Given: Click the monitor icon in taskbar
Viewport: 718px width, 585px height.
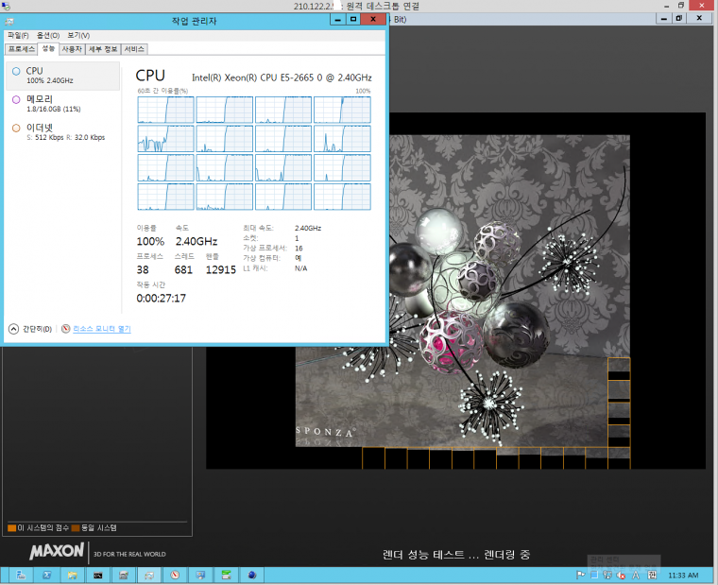Looking at the screenshot, I should tap(200, 575).
